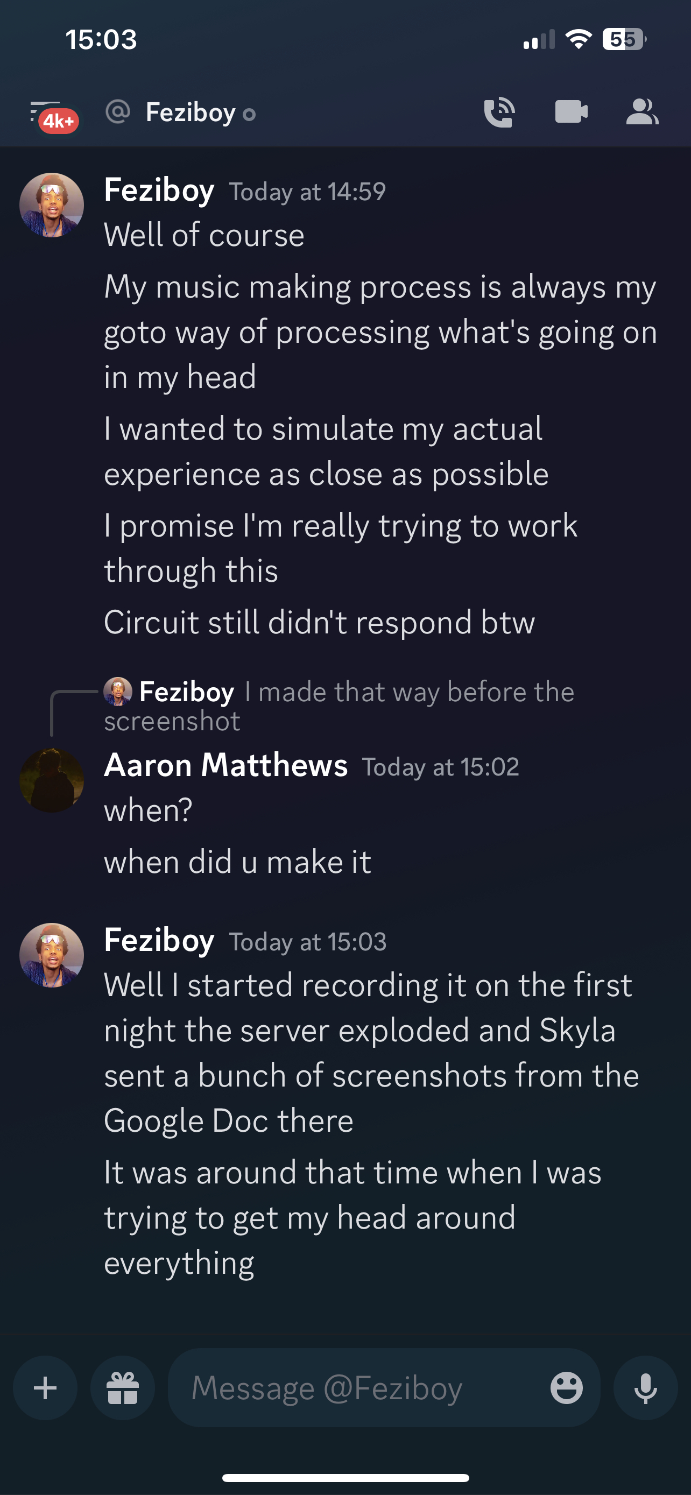Open the emoji picker

click(566, 1387)
